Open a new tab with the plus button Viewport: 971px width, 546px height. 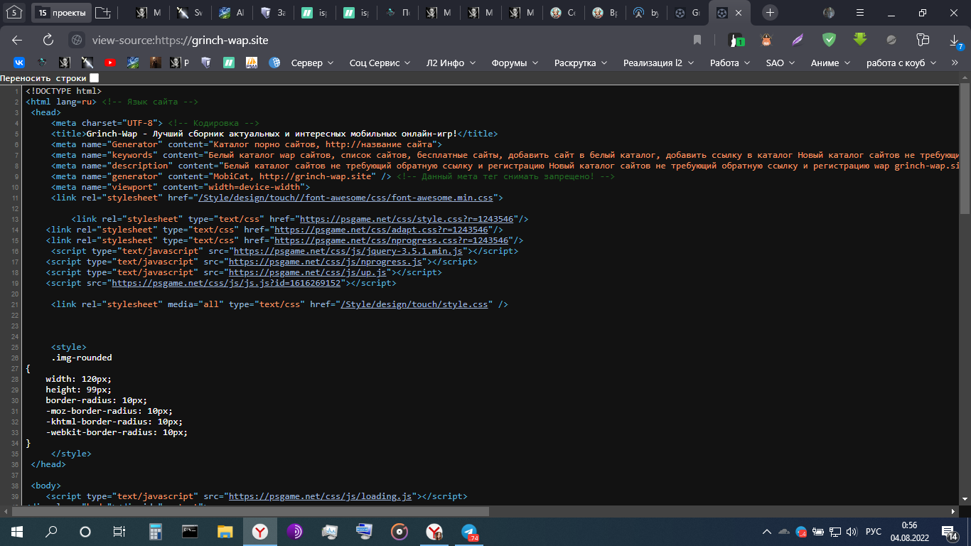click(770, 13)
